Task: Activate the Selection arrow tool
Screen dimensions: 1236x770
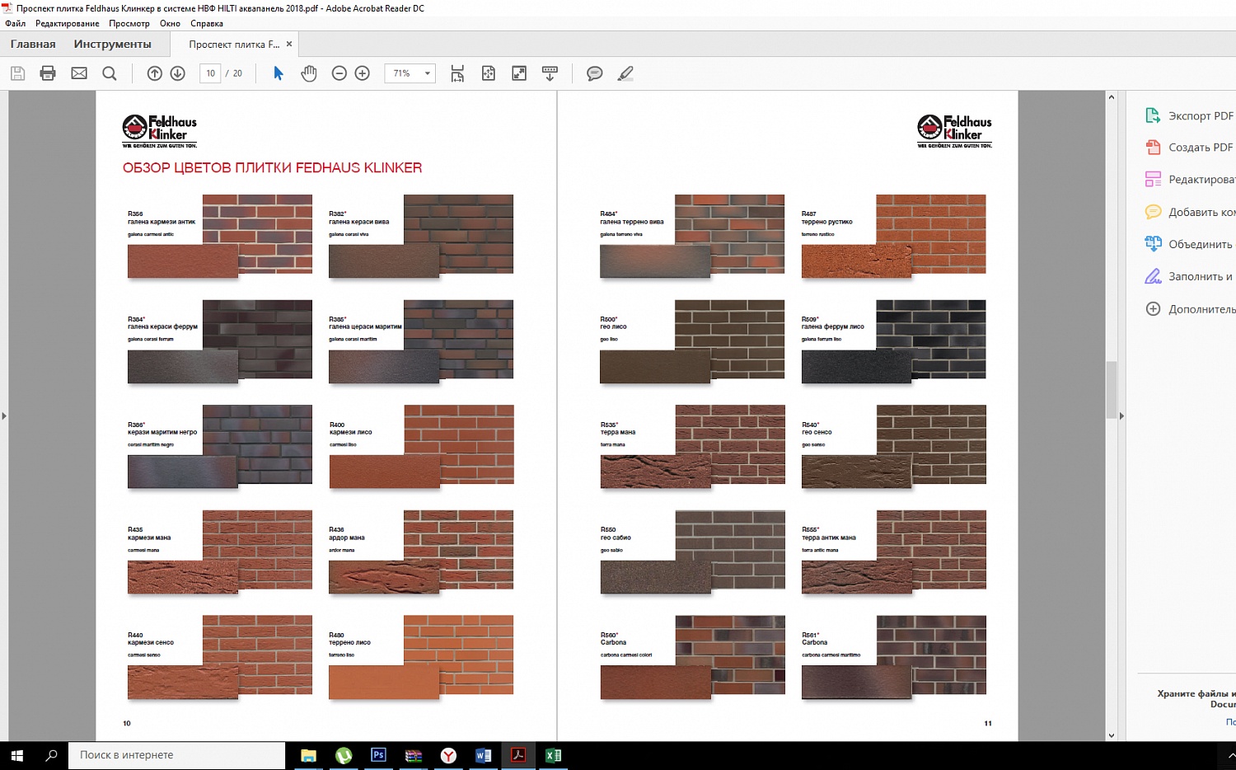Action: [x=279, y=73]
